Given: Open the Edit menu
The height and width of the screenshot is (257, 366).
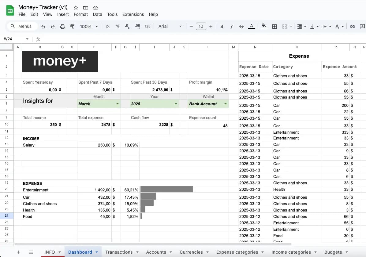Looking at the screenshot, I should [34, 14].
